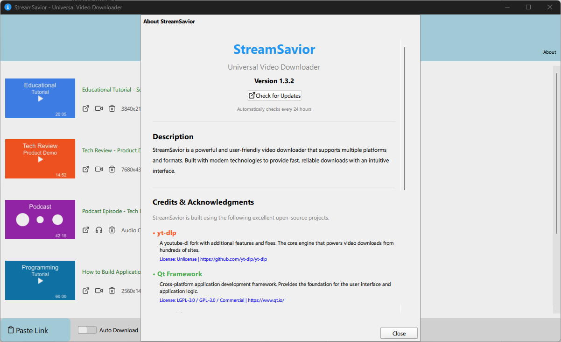The image size is (561, 342).
Task: Click 3840x21 resolution text in Educational row
Action: (x=131, y=108)
